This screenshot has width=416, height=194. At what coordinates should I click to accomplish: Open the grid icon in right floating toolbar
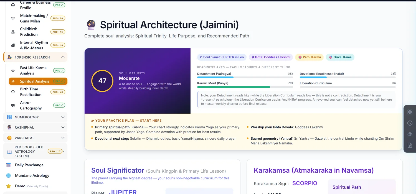coord(410,112)
